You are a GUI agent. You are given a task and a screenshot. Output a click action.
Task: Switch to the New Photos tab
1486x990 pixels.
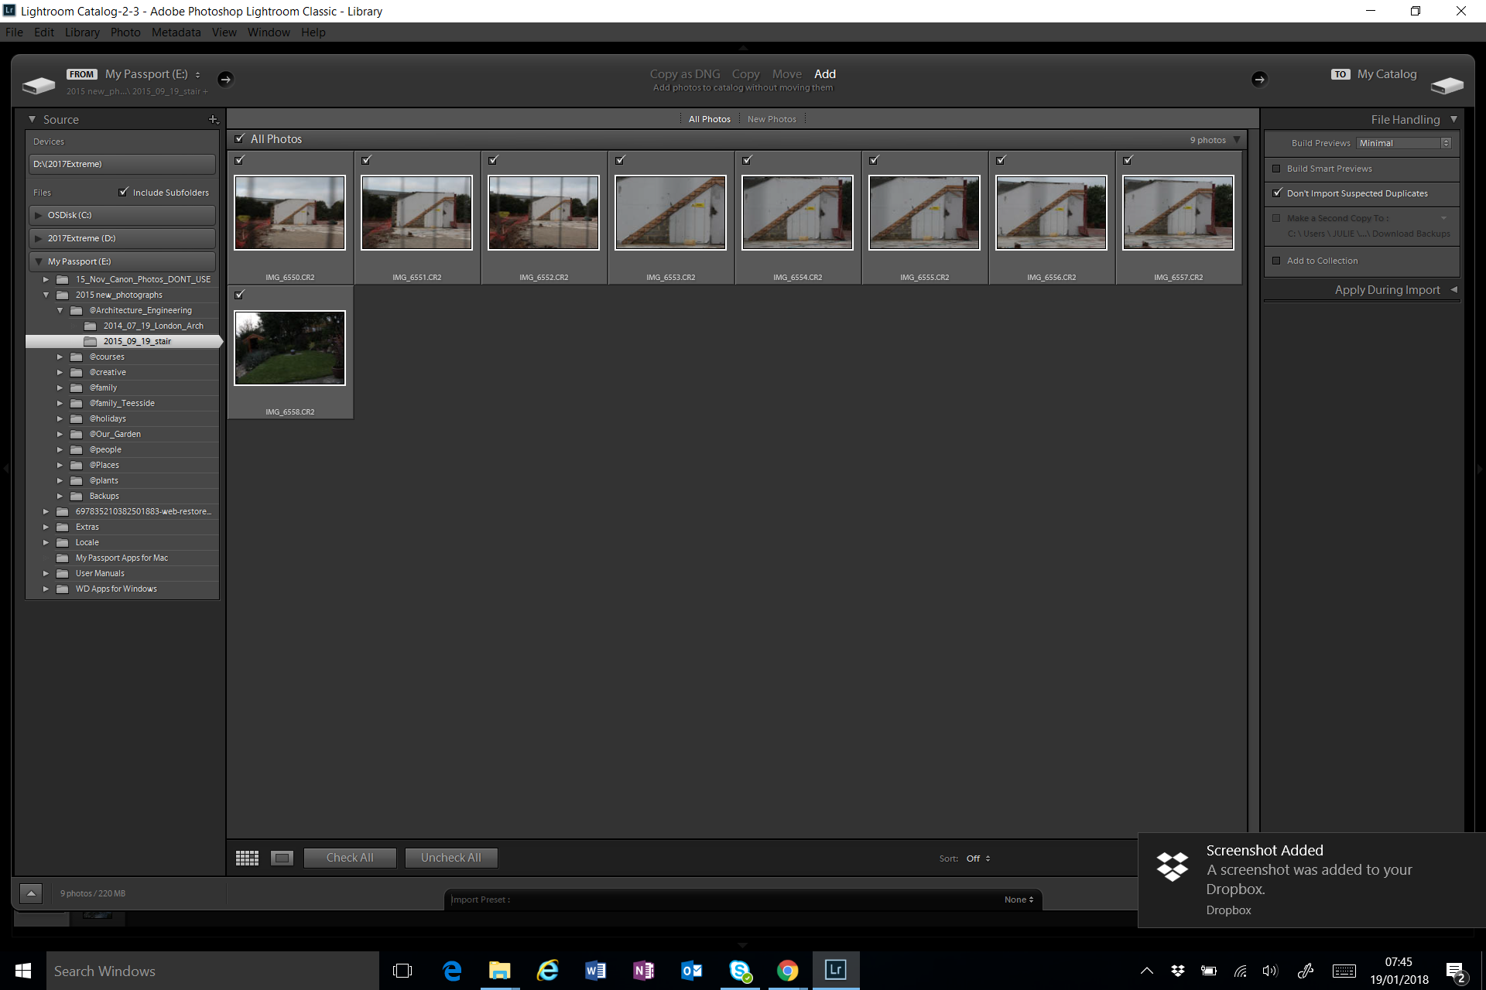(771, 119)
